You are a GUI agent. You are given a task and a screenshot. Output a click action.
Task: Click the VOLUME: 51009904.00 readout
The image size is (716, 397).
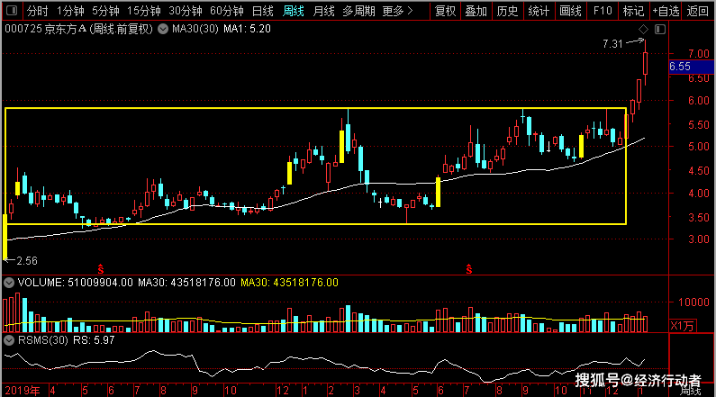pyautogui.click(x=76, y=283)
